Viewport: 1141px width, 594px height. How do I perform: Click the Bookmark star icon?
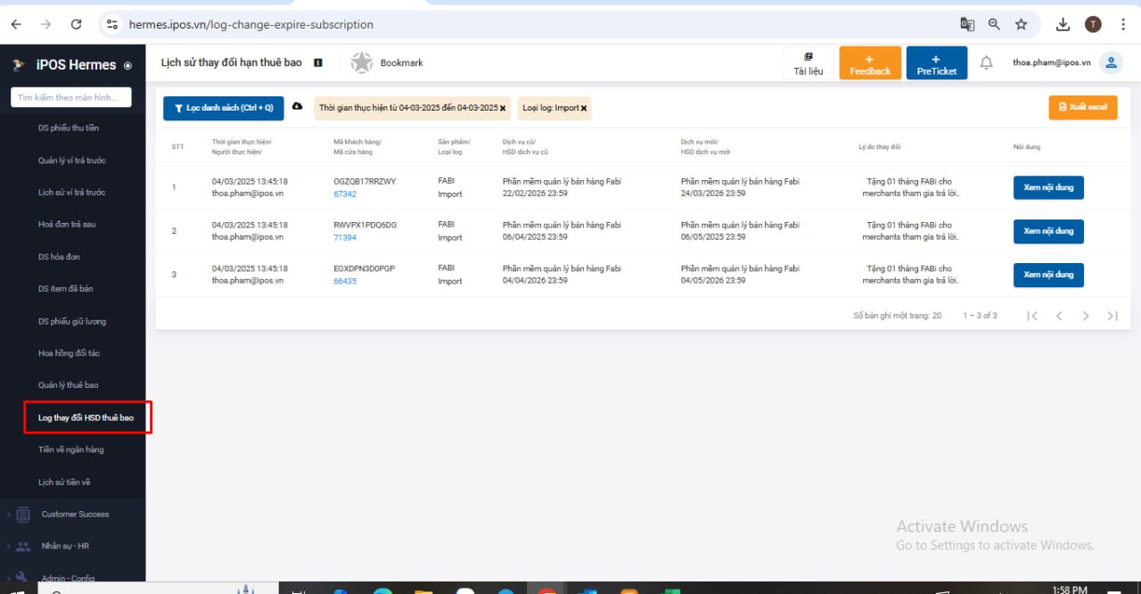click(361, 62)
